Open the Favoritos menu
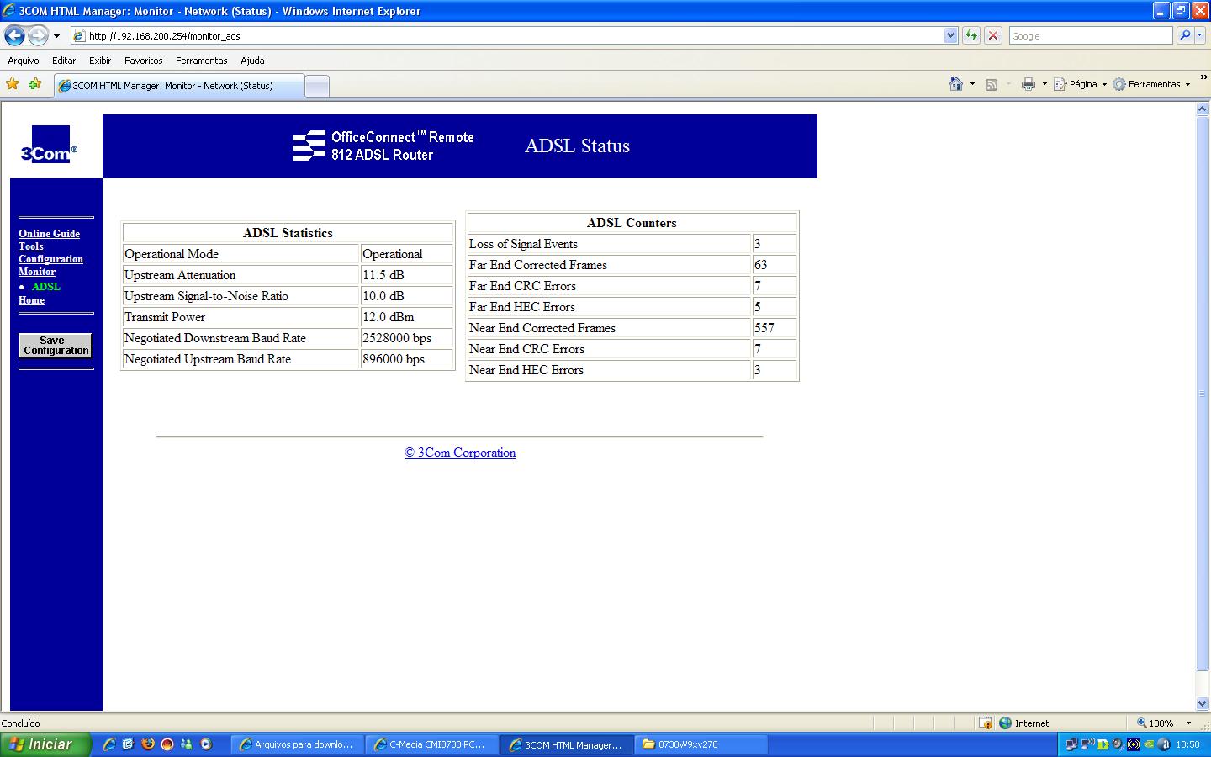The image size is (1211, 757). [144, 61]
